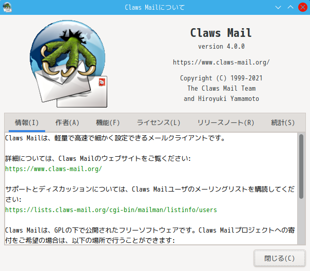This screenshot has height=271, width=310.
Task: Click the red postage stamp on the envelope
Action: (x=102, y=82)
